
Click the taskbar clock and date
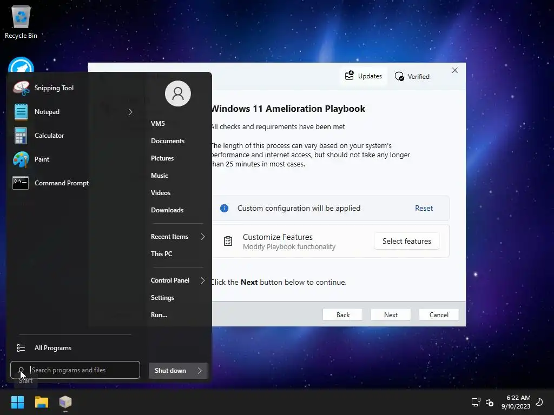(x=516, y=402)
